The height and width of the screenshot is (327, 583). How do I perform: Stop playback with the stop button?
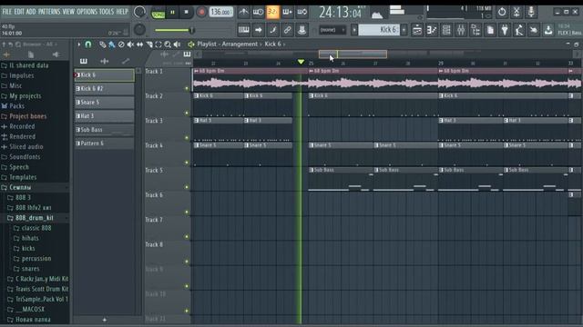coord(186,12)
